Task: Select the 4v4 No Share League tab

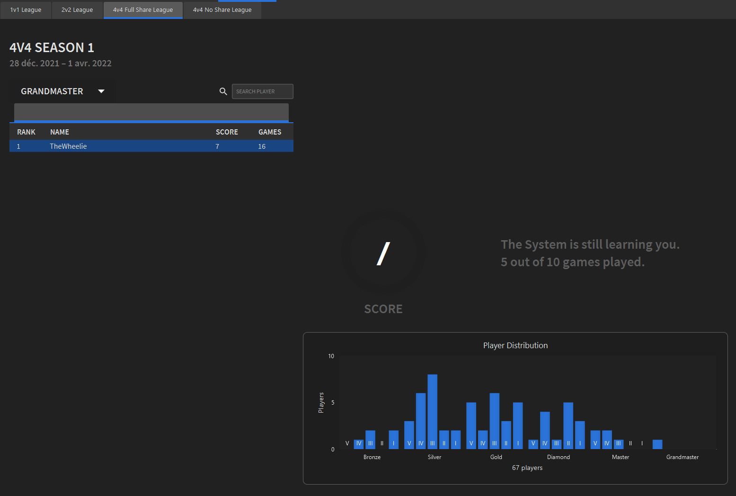Action: pyautogui.click(x=222, y=10)
